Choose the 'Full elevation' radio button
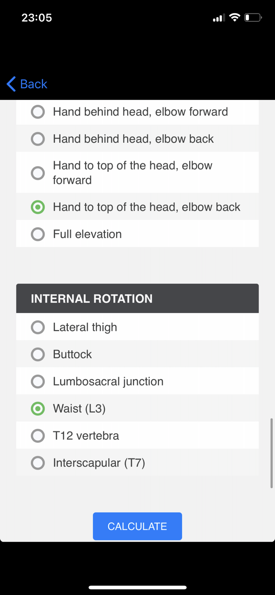 point(38,234)
